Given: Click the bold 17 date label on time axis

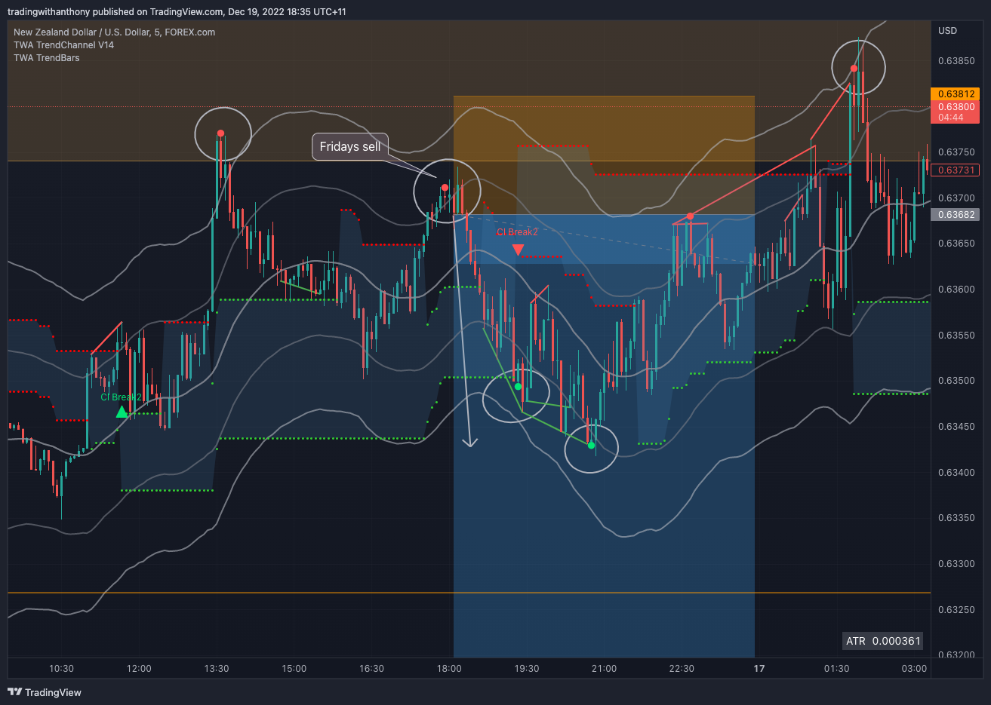Looking at the screenshot, I should pyautogui.click(x=759, y=669).
